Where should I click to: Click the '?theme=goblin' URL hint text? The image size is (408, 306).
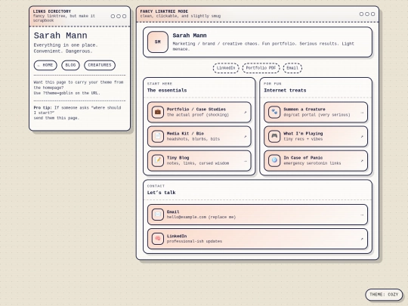(x=58, y=93)
